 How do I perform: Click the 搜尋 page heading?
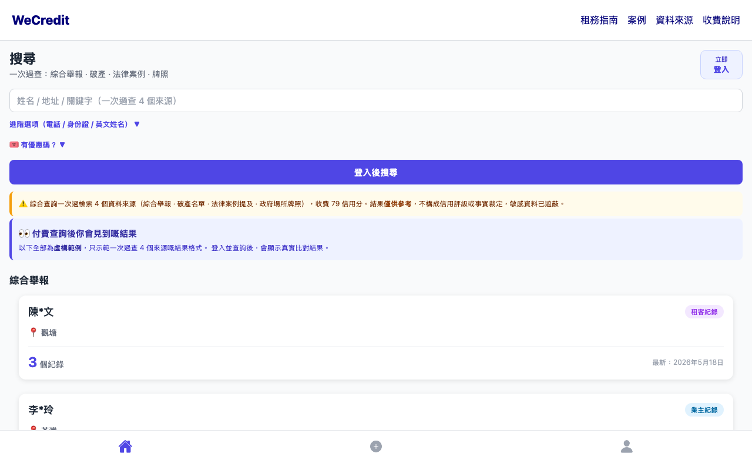point(23,59)
